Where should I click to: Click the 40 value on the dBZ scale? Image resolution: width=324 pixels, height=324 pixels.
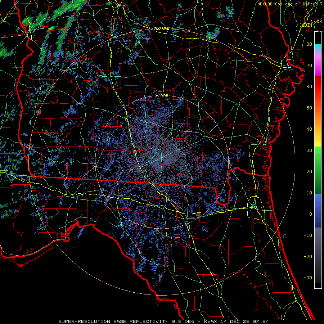[309, 129]
